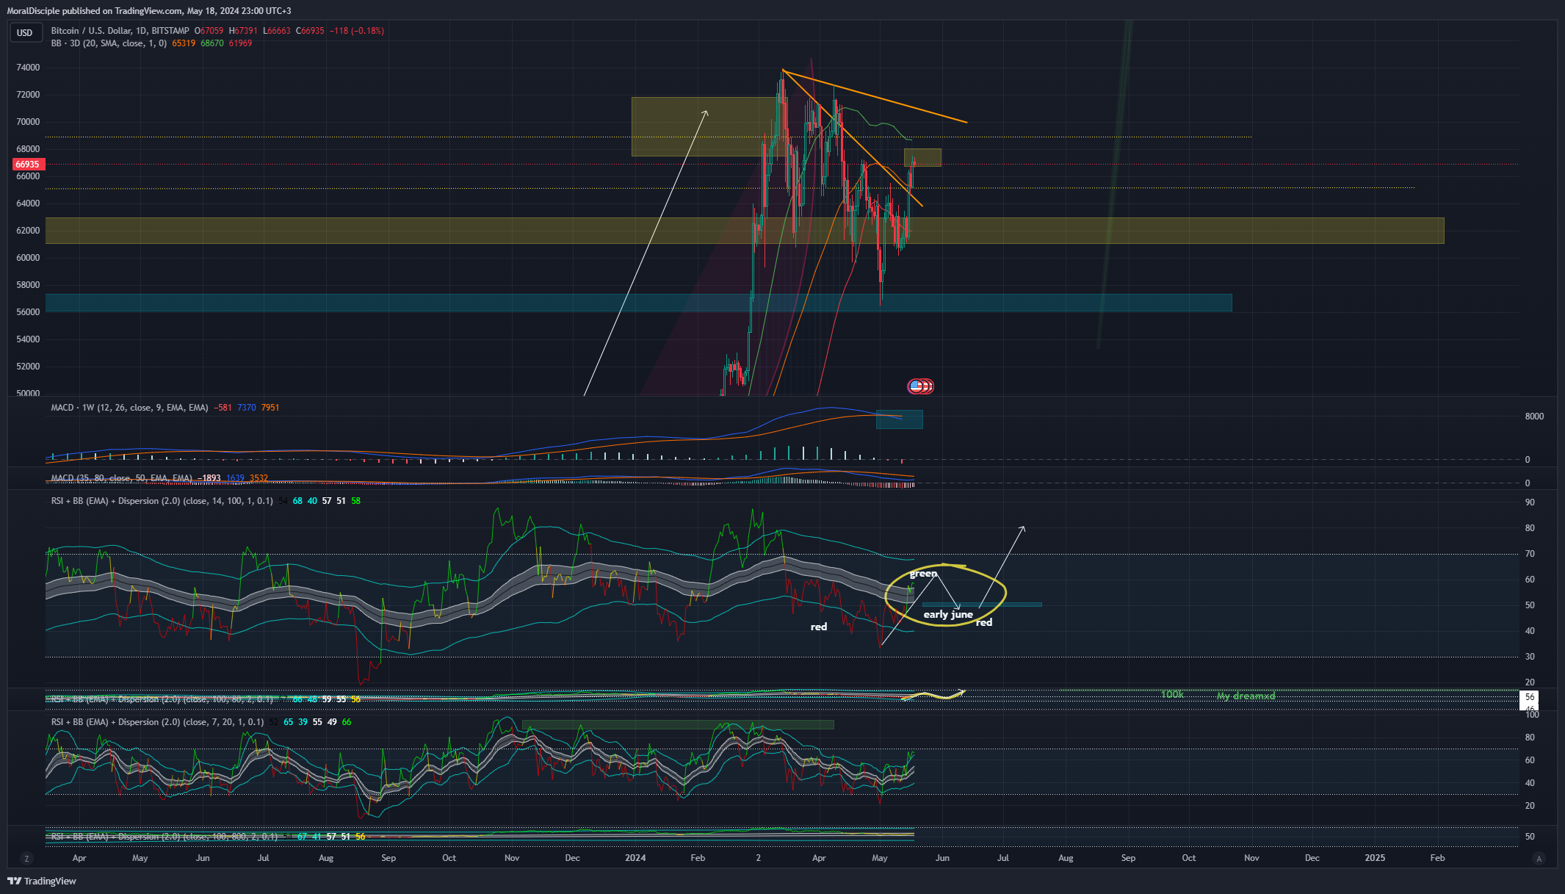Screen dimensions: 1565x894
Task: Click the 'early june' annotation text
Action: (948, 614)
